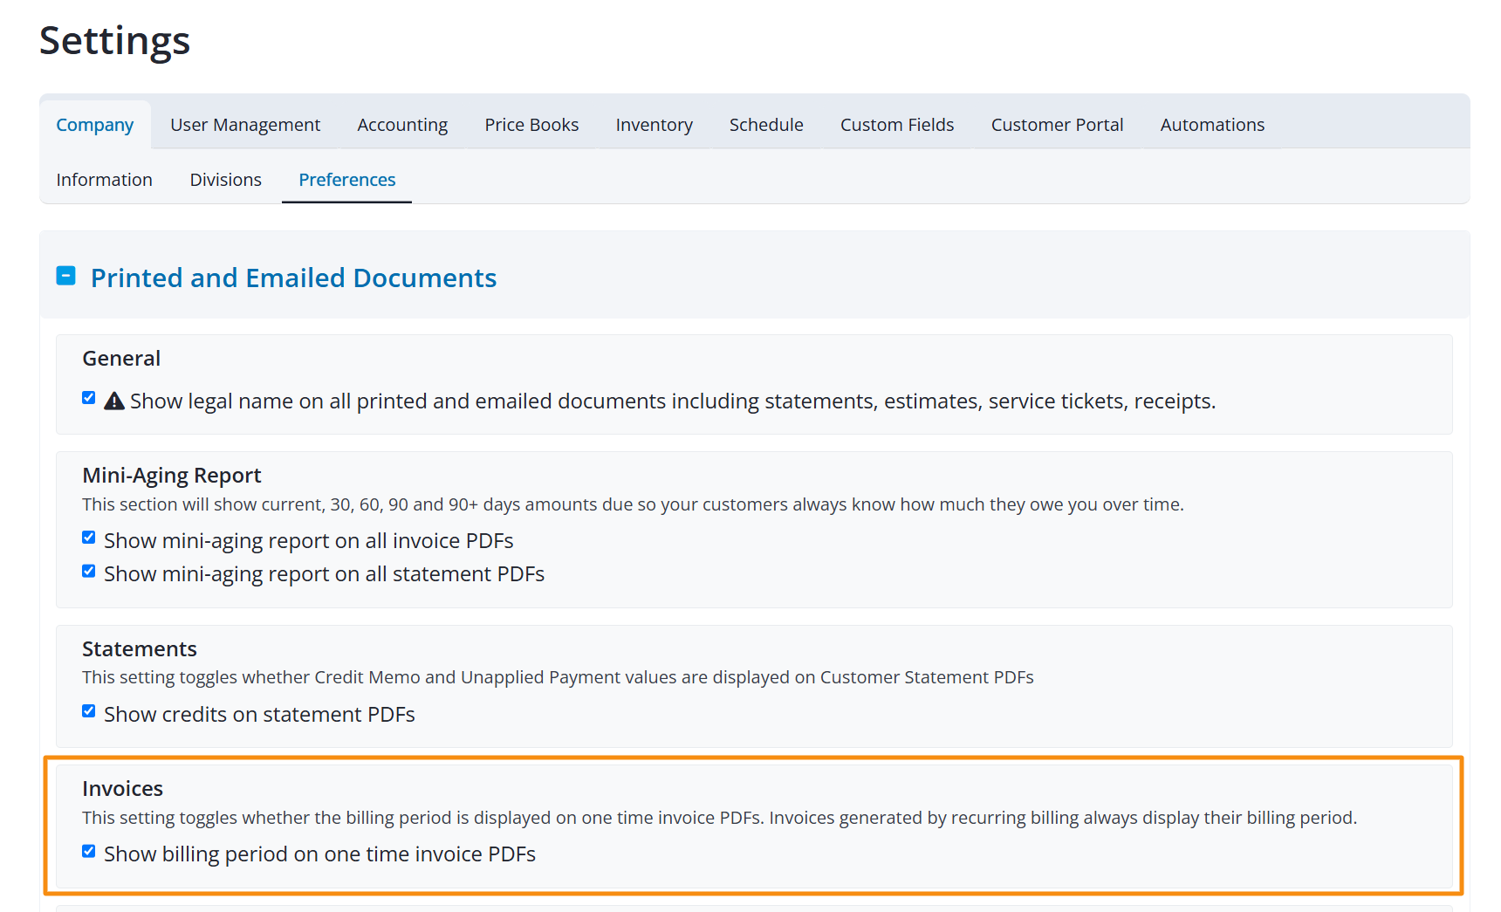Image resolution: width=1501 pixels, height=912 pixels.
Task: Open the Accounting tab
Action: point(402,125)
